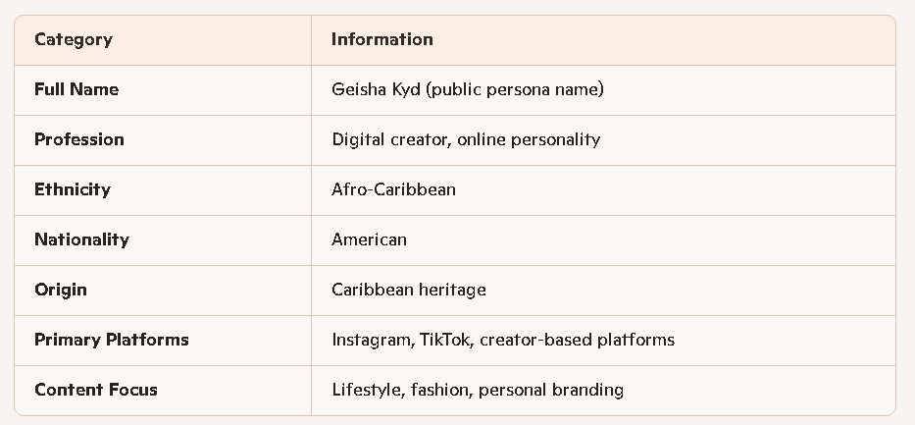Select the Content Focus row label
Image resolution: width=915 pixels, height=425 pixels.
(96, 391)
